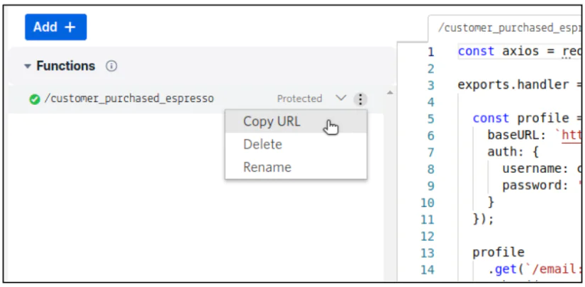
Task: Place cursor on the const axios line
Action: [519, 52]
